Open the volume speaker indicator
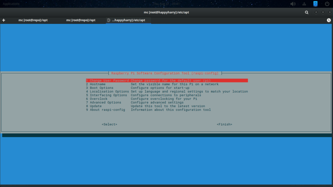This screenshot has width=333, height=187. click(293, 4)
